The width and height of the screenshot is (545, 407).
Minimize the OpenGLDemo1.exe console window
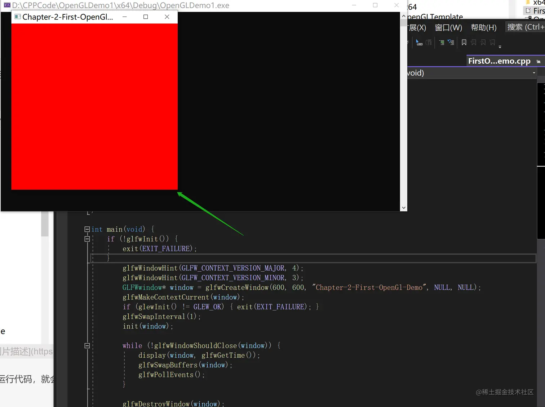[x=354, y=5]
